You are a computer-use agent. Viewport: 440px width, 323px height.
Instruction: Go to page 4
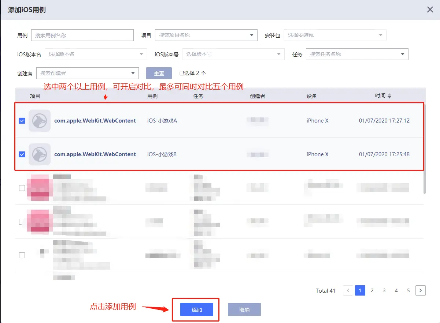[x=396, y=290]
